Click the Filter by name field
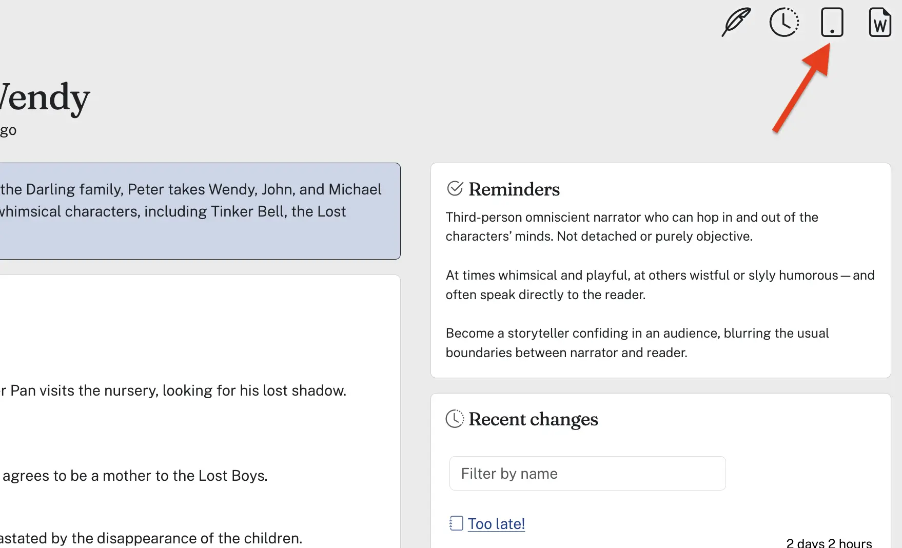The width and height of the screenshot is (902, 548). (587, 473)
